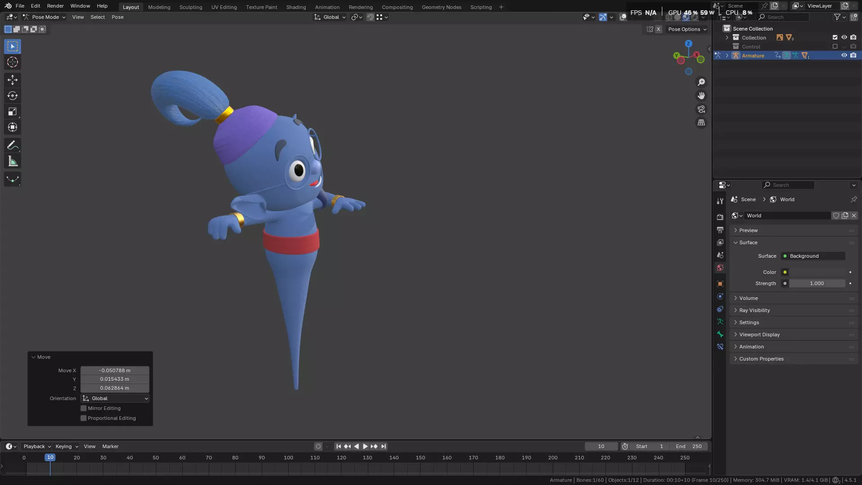This screenshot has width=862, height=485.
Task: Play the animation forward
Action: (365, 446)
